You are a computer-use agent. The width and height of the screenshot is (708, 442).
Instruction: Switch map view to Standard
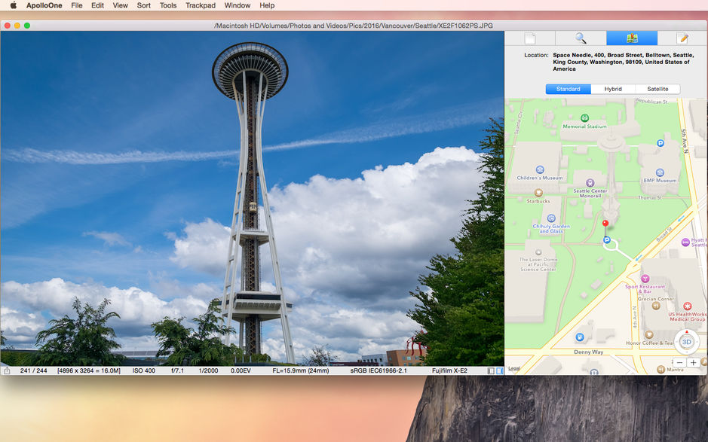click(569, 89)
